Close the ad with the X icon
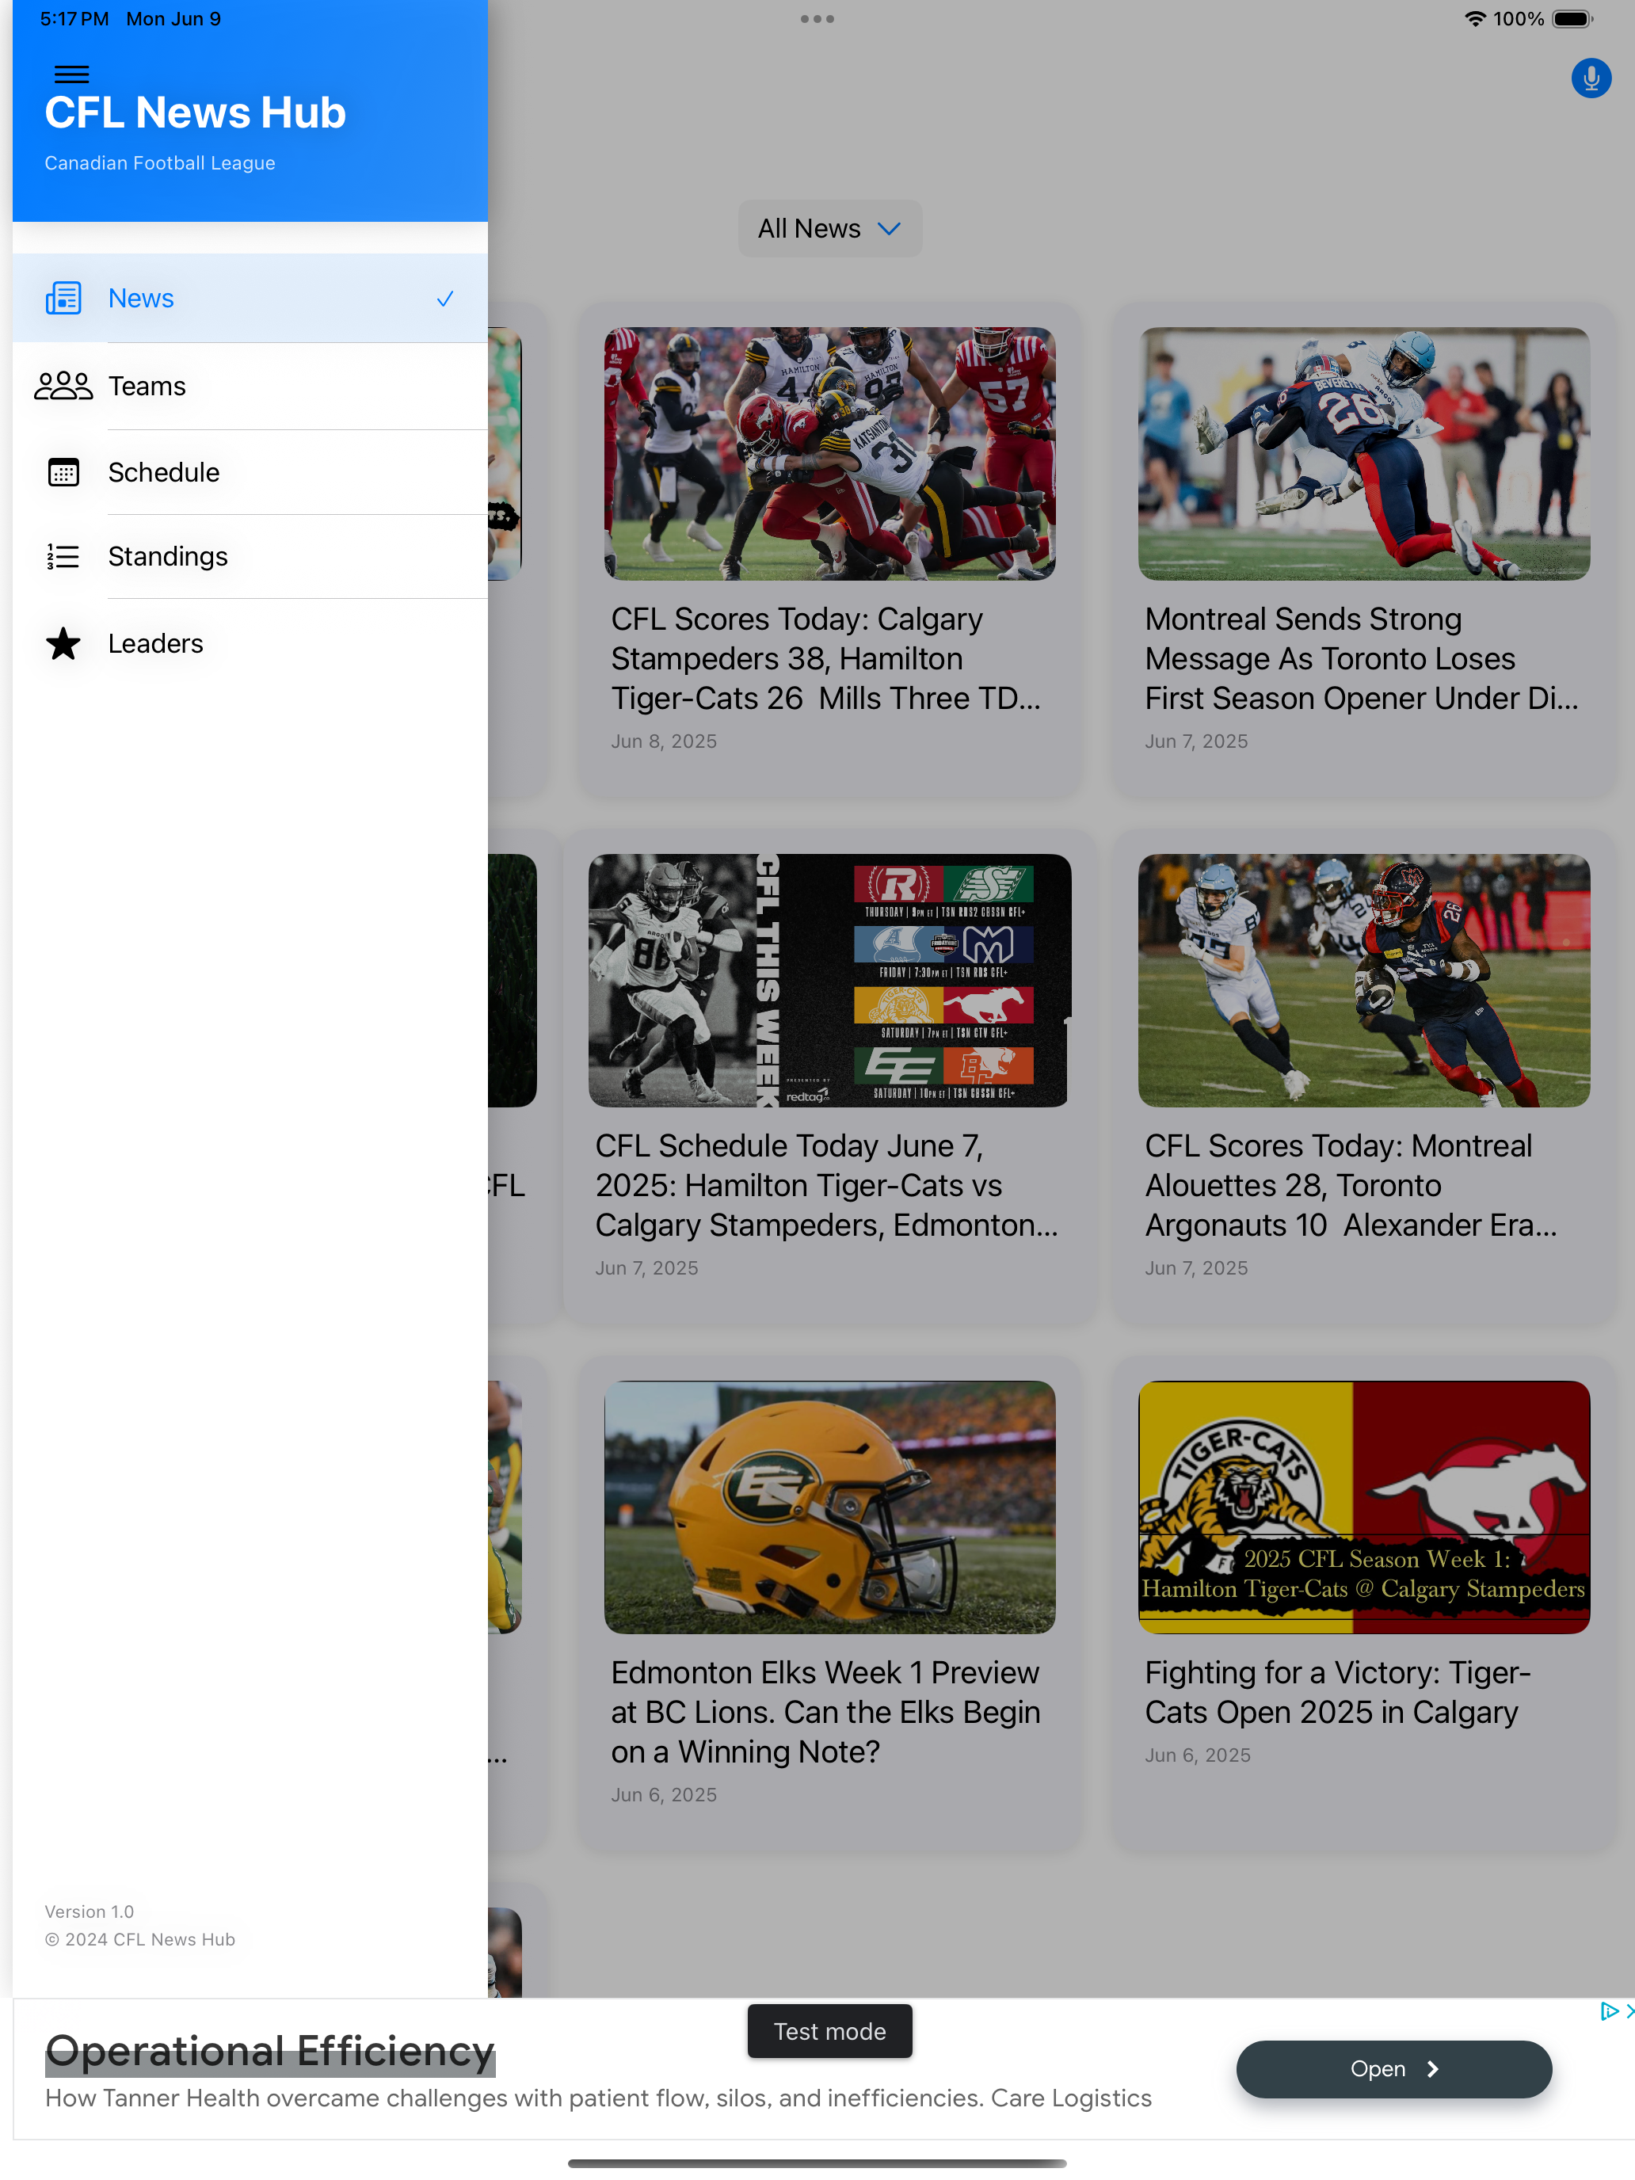 pos(1629,2011)
